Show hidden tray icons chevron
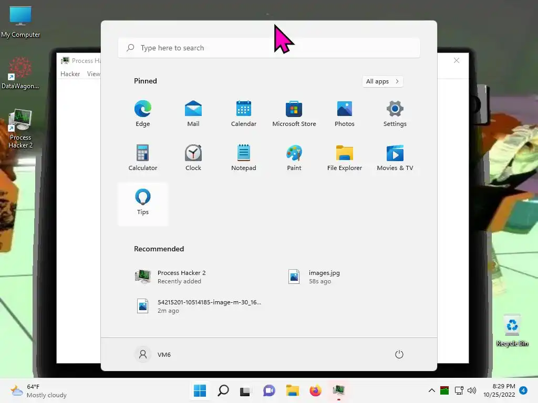The width and height of the screenshot is (538, 403). [x=432, y=390]
